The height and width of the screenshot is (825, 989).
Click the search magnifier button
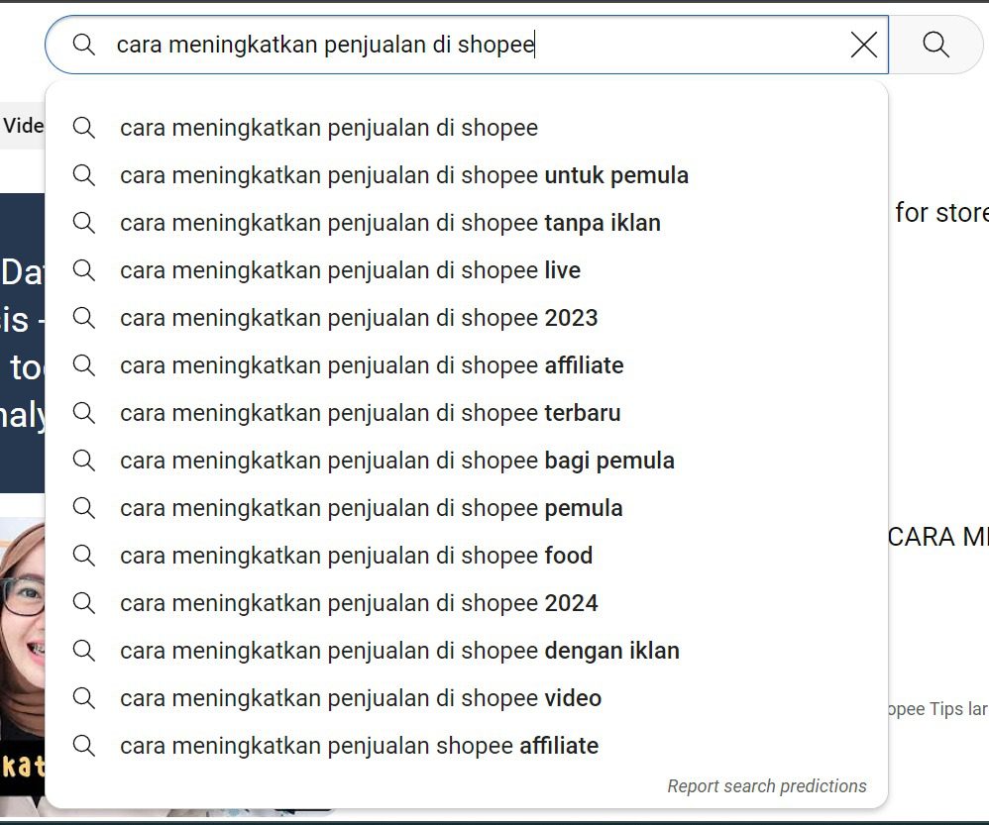point(934,45)
